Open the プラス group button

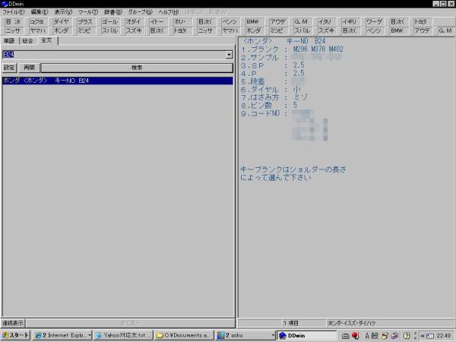pos(85,22)
